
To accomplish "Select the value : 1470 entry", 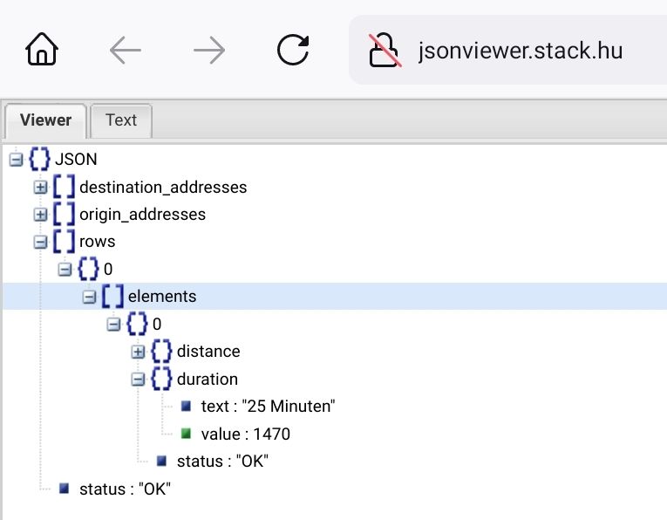I will [245, 434].
